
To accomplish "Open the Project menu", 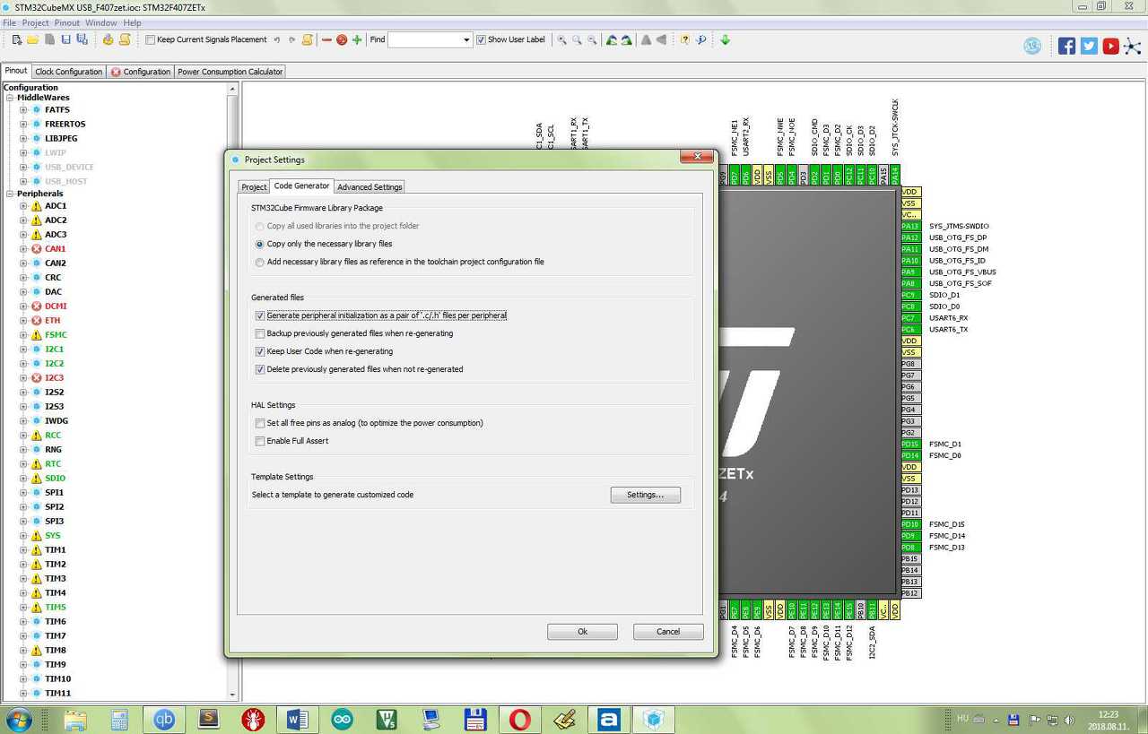I will coord(36,22).
